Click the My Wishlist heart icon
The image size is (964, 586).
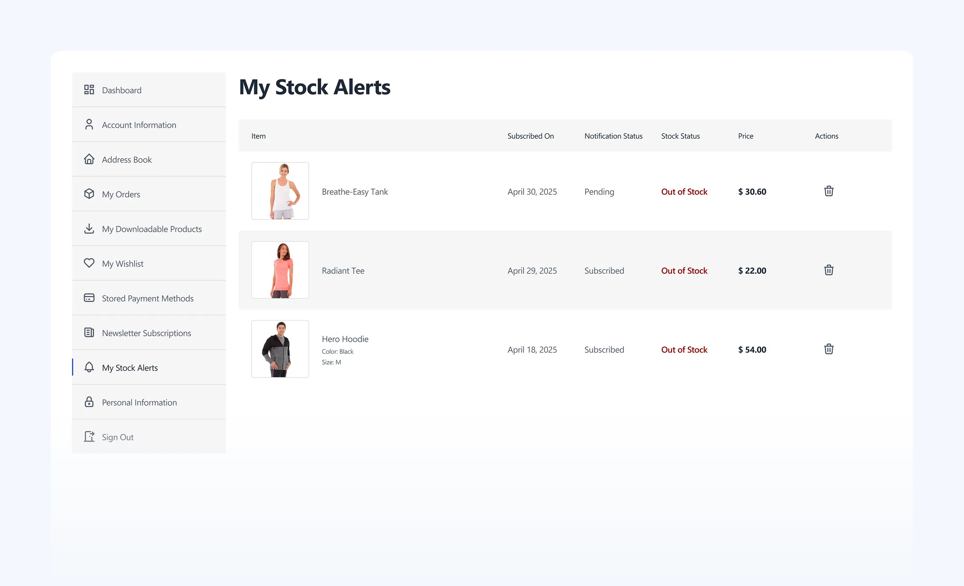click(89, 263)
